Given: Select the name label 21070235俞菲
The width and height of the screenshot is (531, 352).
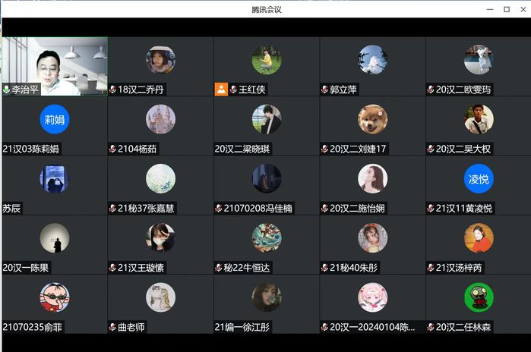Looking at the screenshot, I should pyautogui.click(x=32, y=327).
